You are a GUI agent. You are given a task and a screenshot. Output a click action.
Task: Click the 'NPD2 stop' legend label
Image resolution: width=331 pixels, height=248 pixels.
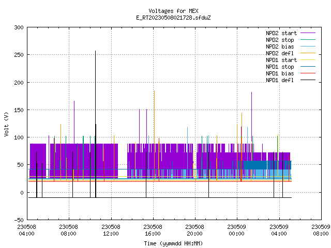280,40
